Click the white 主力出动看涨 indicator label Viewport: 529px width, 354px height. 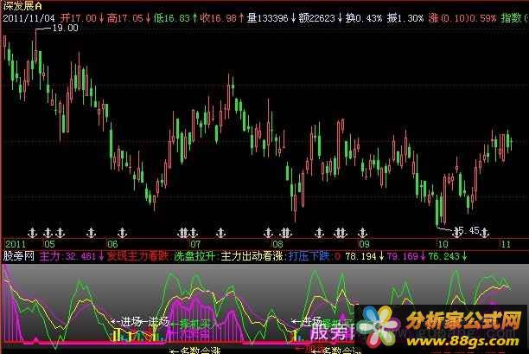pyautogui.click(x=252, y=256)
